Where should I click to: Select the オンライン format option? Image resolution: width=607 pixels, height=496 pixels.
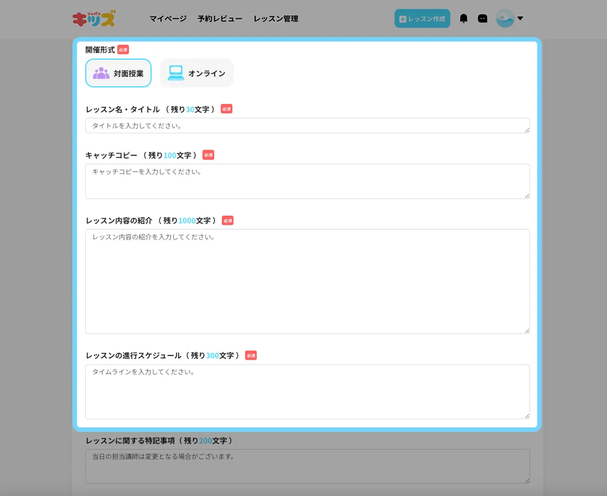[196, 73]
